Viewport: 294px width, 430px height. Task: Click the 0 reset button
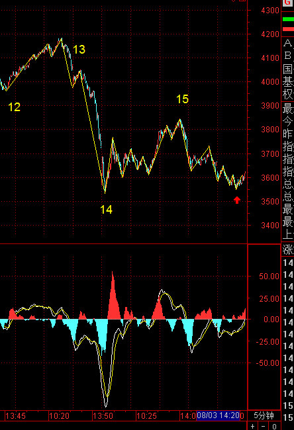(274, 426)
